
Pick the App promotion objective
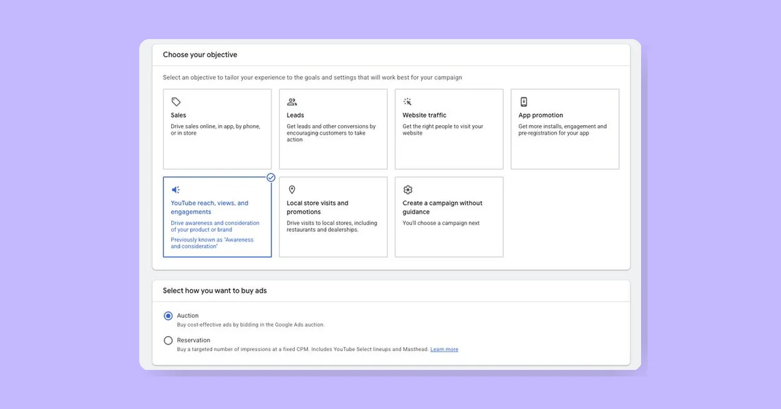(x=564, y=128)
